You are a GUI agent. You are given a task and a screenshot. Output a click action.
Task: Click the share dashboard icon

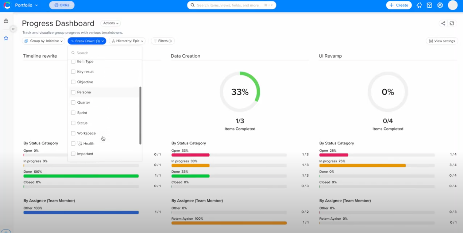click(443, 23)
